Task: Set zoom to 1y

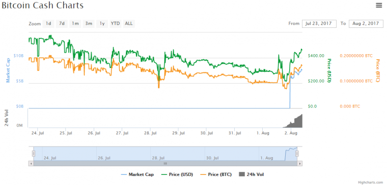Action: [x=102, y=24]
